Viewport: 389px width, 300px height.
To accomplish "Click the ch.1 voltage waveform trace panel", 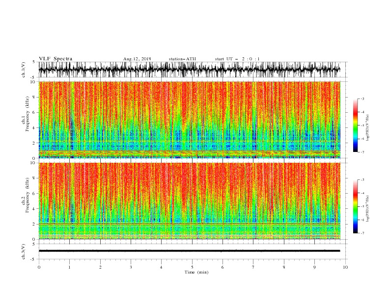I will (x=189, y=70).
